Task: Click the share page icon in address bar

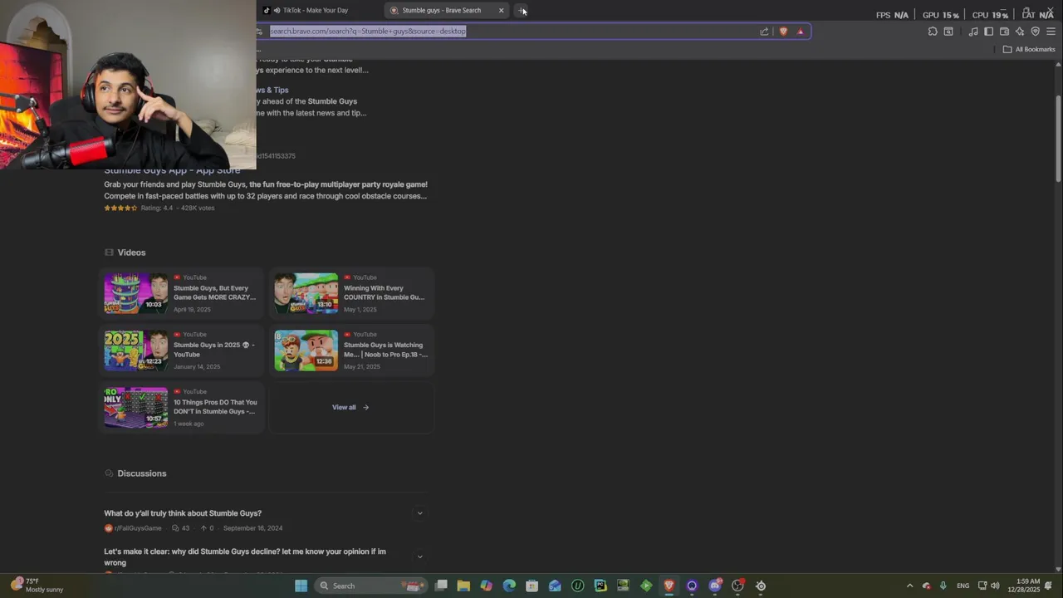Action: [x=764, y=32]
